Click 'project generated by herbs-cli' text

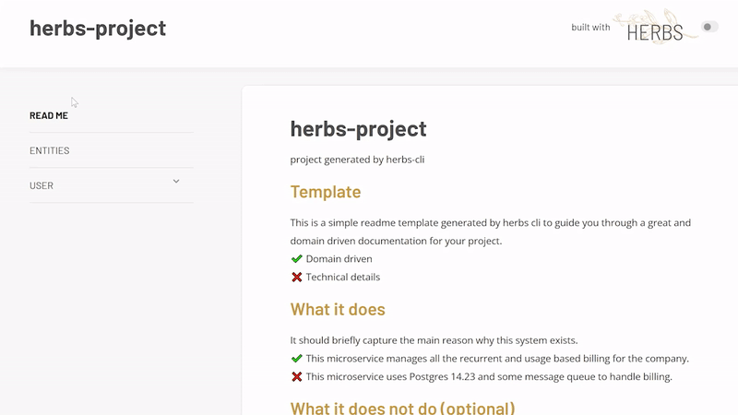point(357,160)
